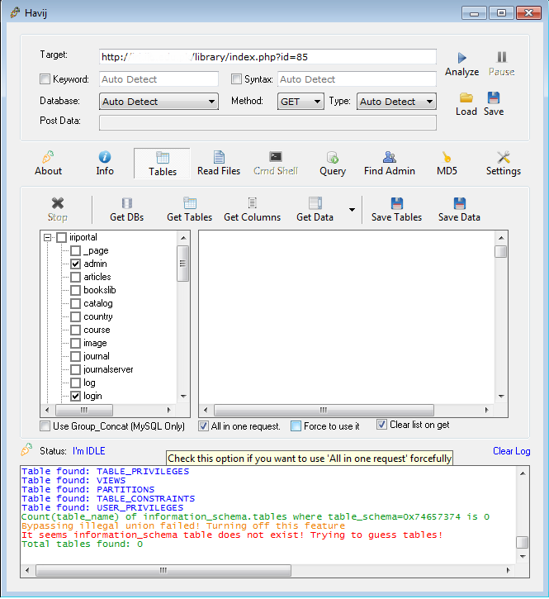
Task: Check the bookslib table checkbox
Action: click(x=76, y=290)
